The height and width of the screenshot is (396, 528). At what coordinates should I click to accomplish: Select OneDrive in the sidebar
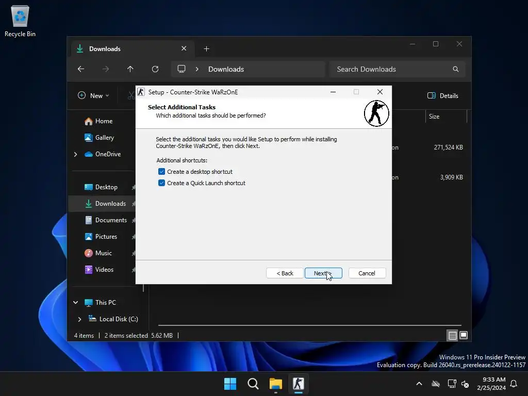pyautogui.click(x=108, y=154)
